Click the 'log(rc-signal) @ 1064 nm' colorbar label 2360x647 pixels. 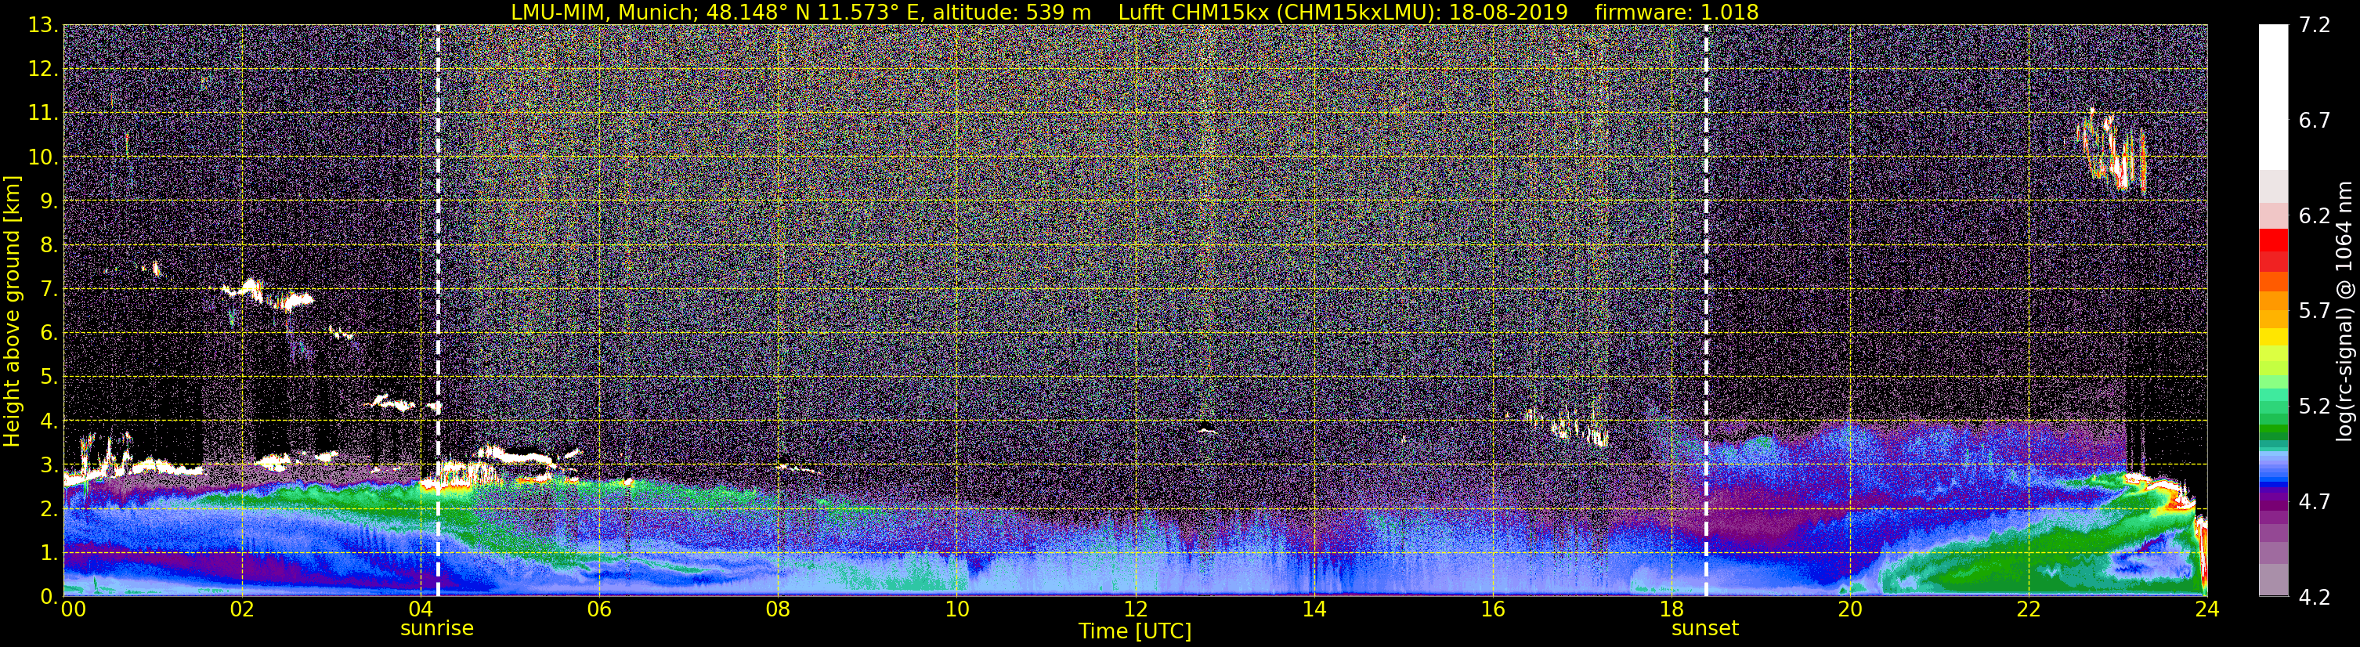click(x=2344, y=312)
